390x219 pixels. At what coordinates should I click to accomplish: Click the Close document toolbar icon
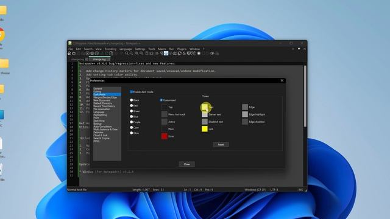tap(87, 54)
